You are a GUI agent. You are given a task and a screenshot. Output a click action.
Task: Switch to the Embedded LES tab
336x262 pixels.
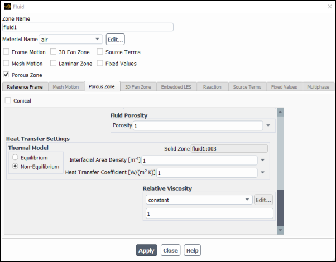click(x=176, y=87)
